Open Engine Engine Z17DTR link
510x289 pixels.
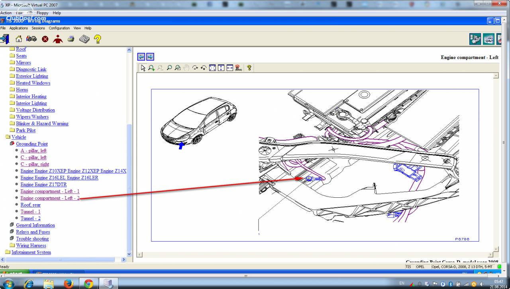point(43,185)
